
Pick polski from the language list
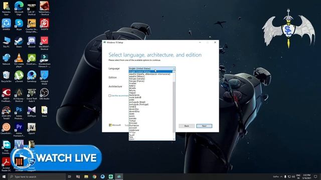(131, 100)
